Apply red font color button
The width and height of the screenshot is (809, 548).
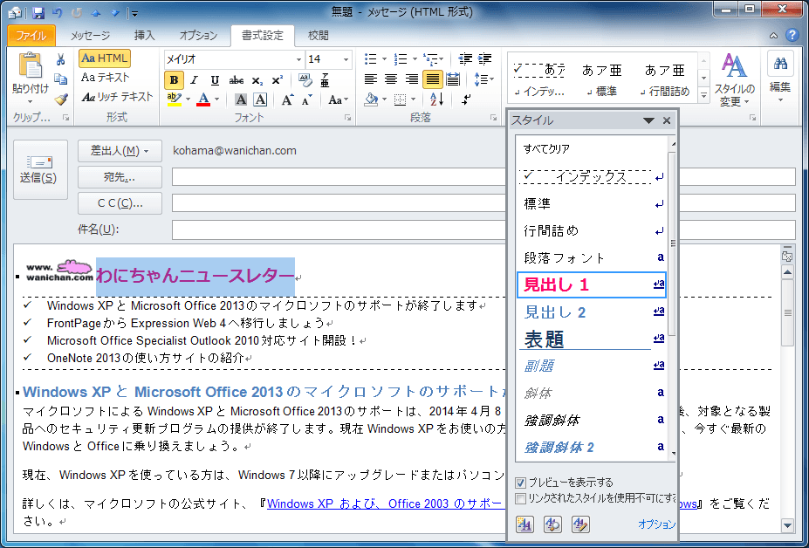203,99
